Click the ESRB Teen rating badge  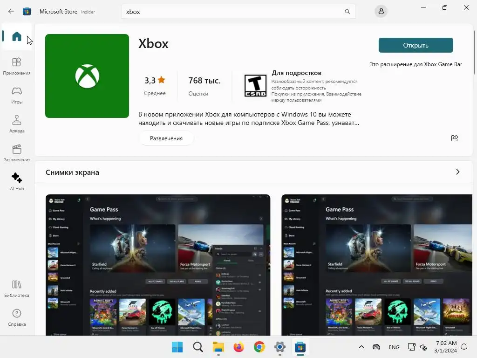(x=255, y=86)
